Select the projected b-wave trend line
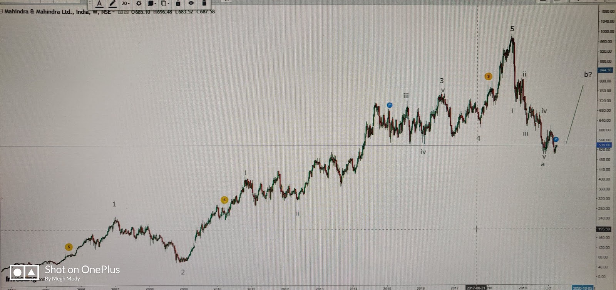The width and height of the screenshot is (616, 290). tap(575, 114)
